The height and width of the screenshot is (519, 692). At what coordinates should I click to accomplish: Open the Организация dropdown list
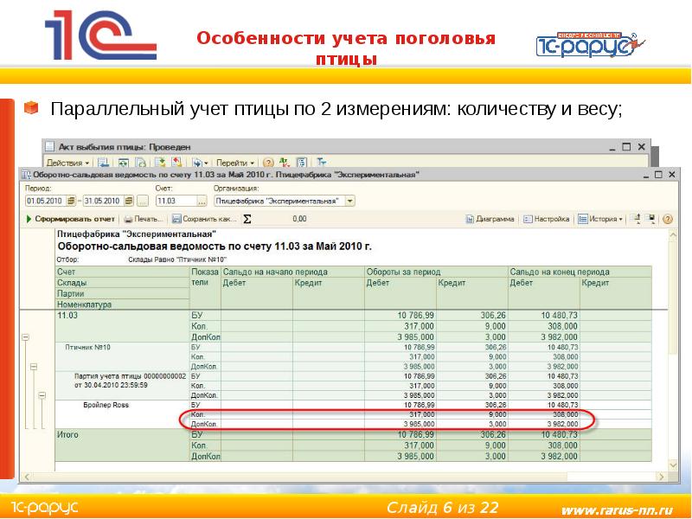point(350,201)
